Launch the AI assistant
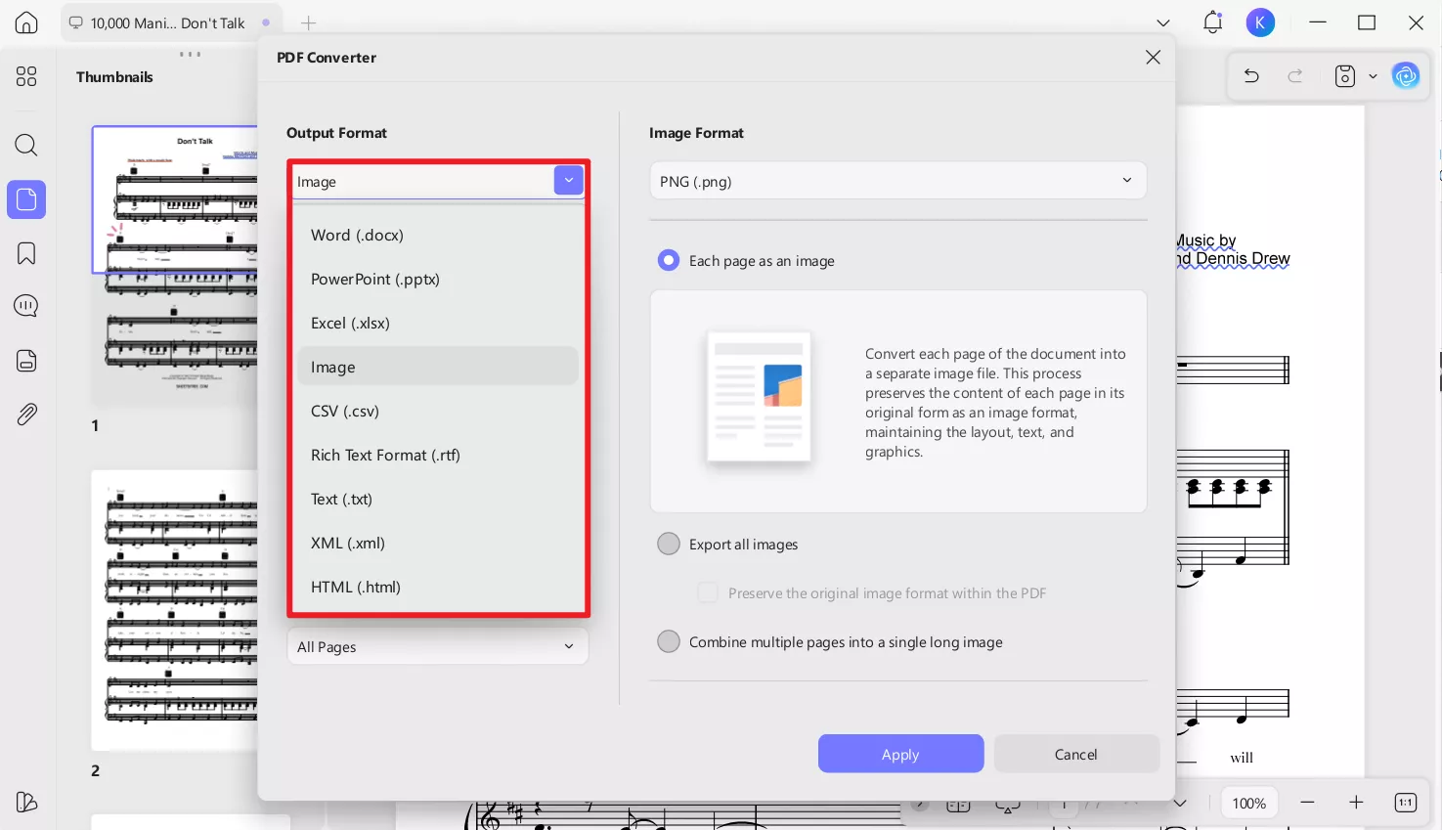Viewport: 1442px width, 830px height. pyautogui.click(x=1406, y=75)
